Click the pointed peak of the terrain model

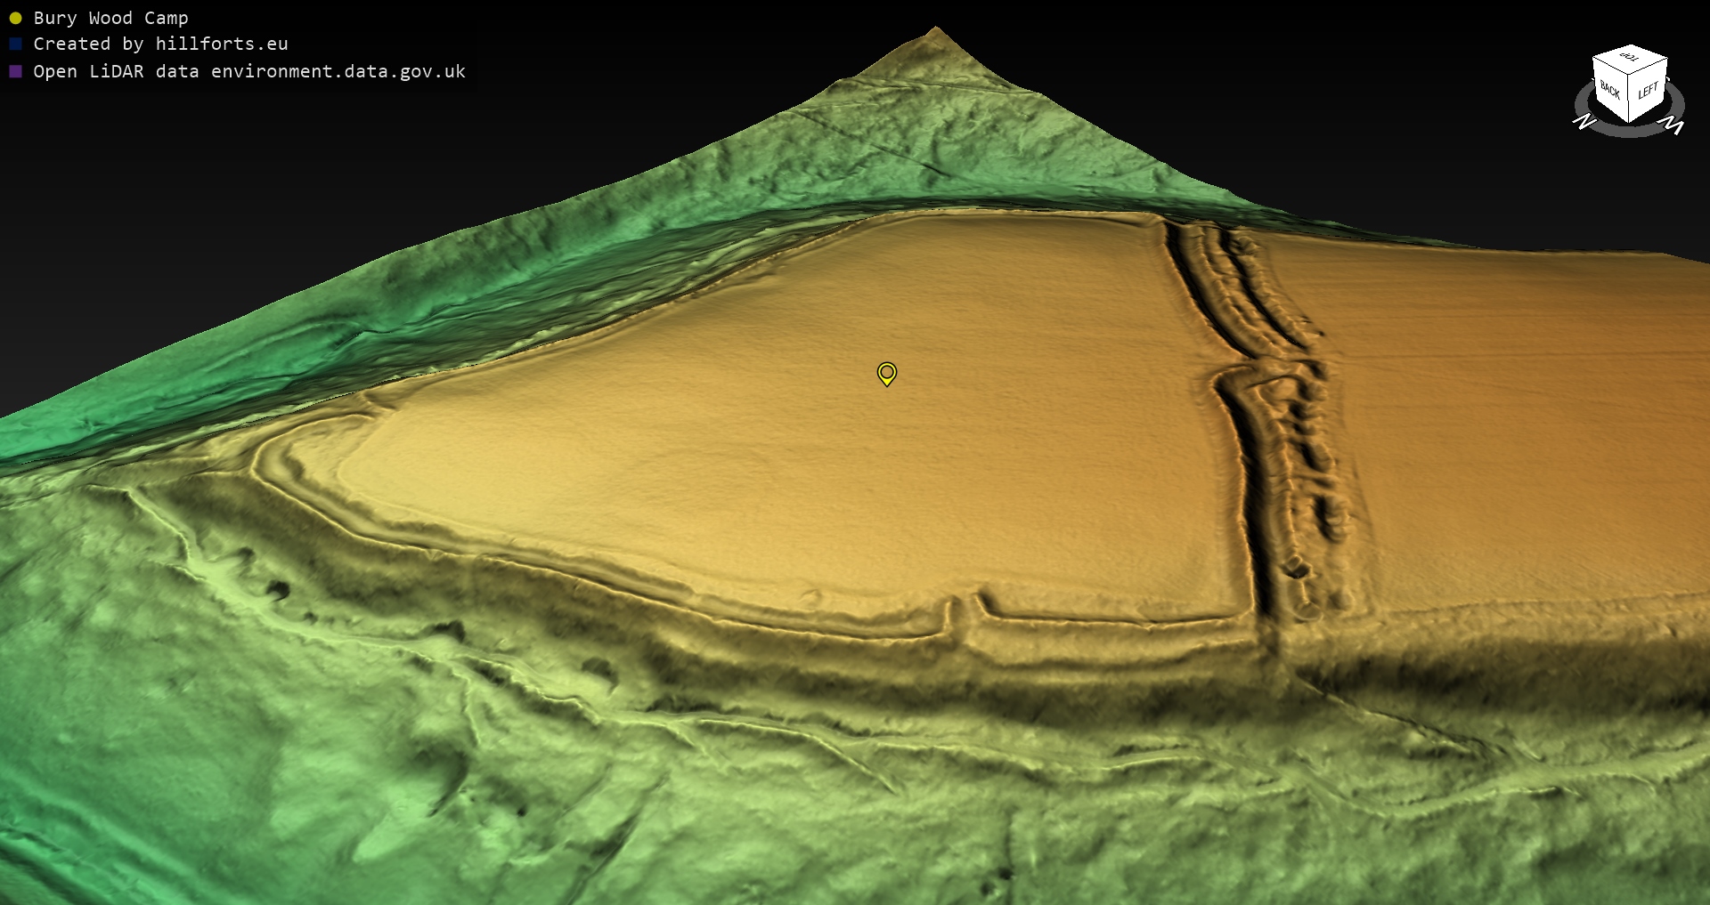[x=935, y=30]
